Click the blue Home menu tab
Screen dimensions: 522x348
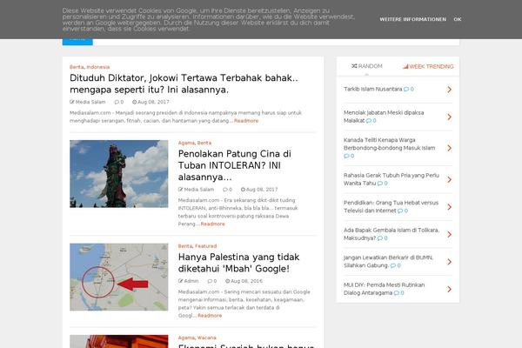pyautogui.click(x=77, y=42)
